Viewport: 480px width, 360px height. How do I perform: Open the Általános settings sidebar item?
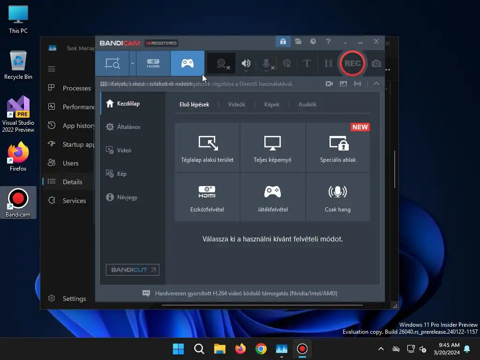point(133,127)
